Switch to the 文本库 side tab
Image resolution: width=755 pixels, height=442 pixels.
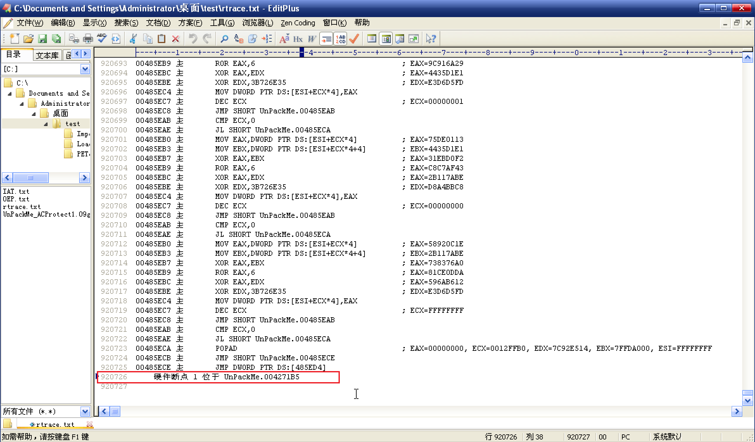(47, 55)
